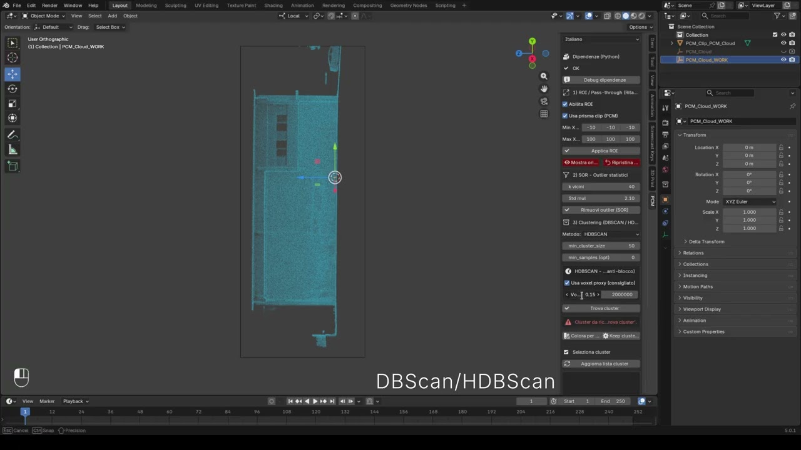Image resolution: width=801 pixels, height=450 pixels.
Task: Select the Transform tool
Action: point(13,118)
